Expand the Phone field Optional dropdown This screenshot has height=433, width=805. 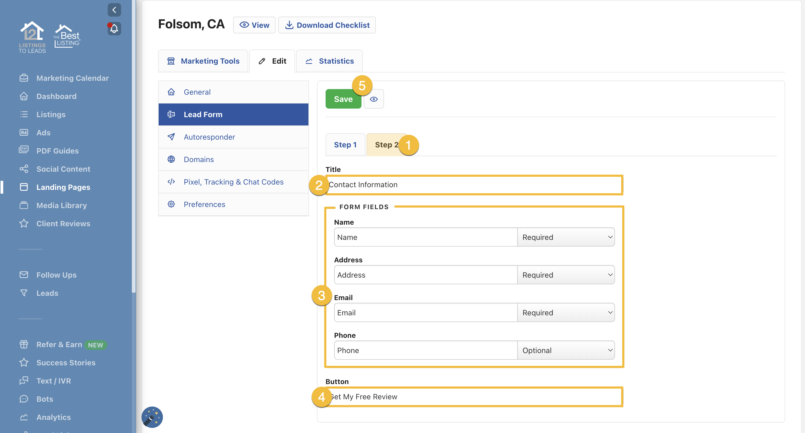click(566, 350)
